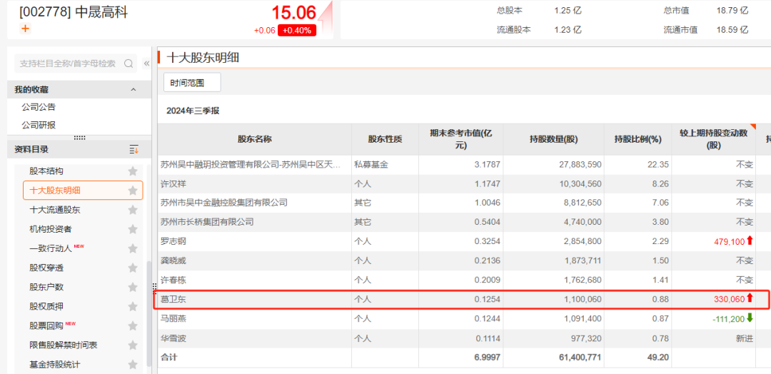Open the 股票回购 page
Screen dimensions: 771x374
click(x=46, y=326)
